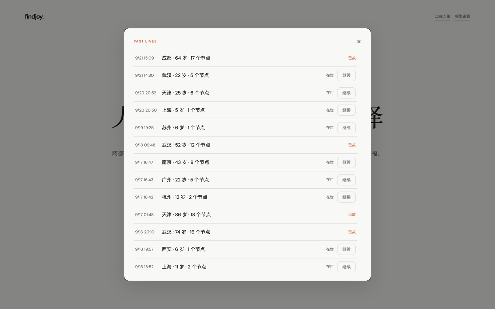Resume the 广州 22 岁 life
495x309 pixels.
point(346,180)
